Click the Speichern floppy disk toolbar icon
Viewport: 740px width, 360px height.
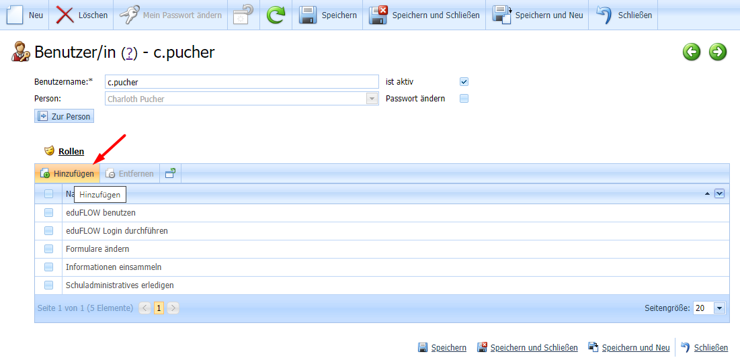(308, 15)
